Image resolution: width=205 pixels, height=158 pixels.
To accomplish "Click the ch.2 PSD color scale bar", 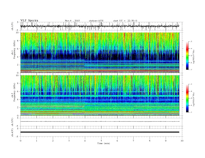I will (187, 98).
